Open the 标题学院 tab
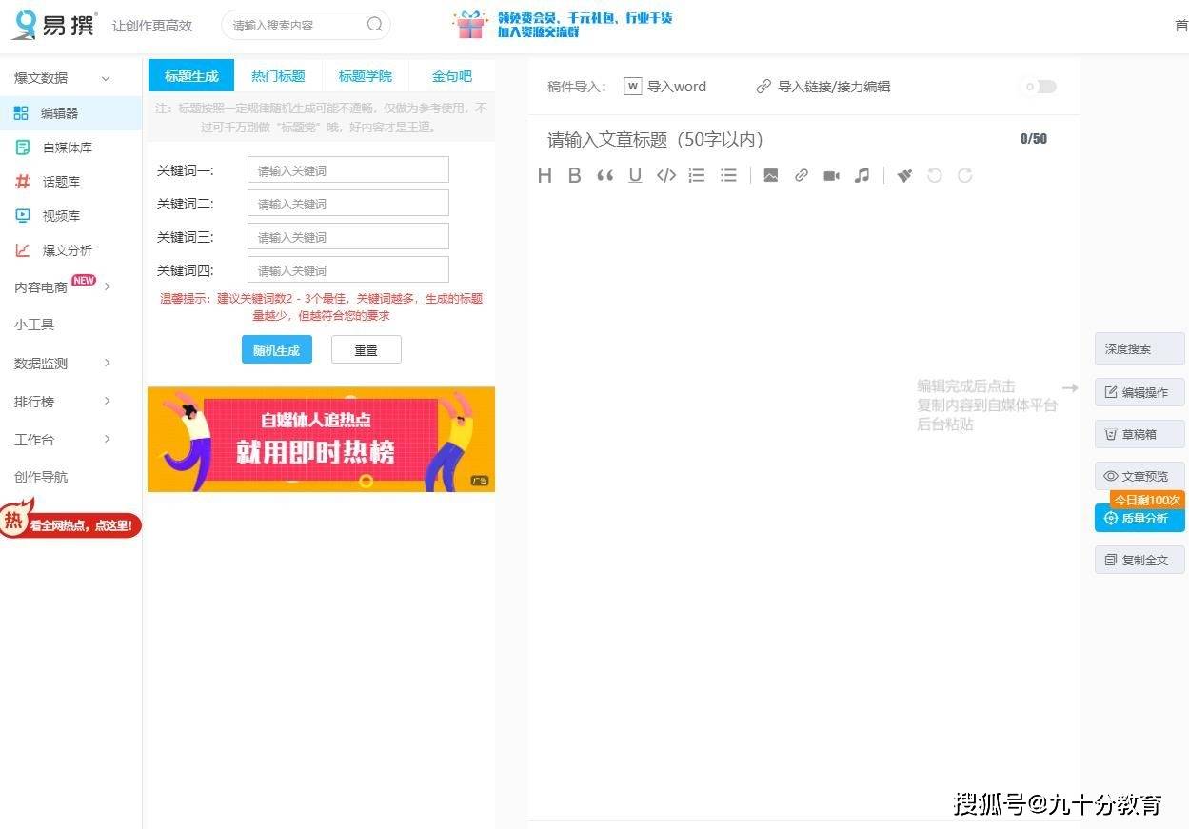The image size is (1189, 829). pos(366,76)
